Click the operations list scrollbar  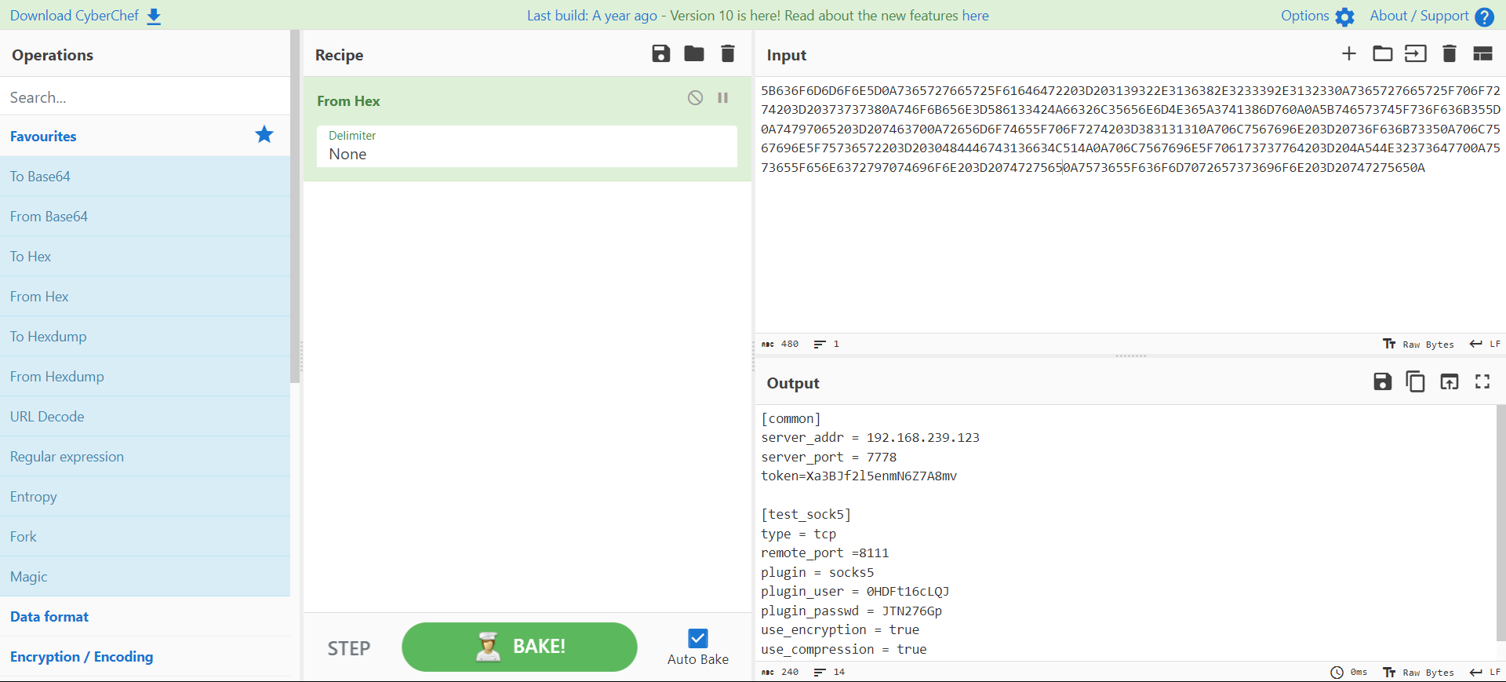tap(295, 206)
